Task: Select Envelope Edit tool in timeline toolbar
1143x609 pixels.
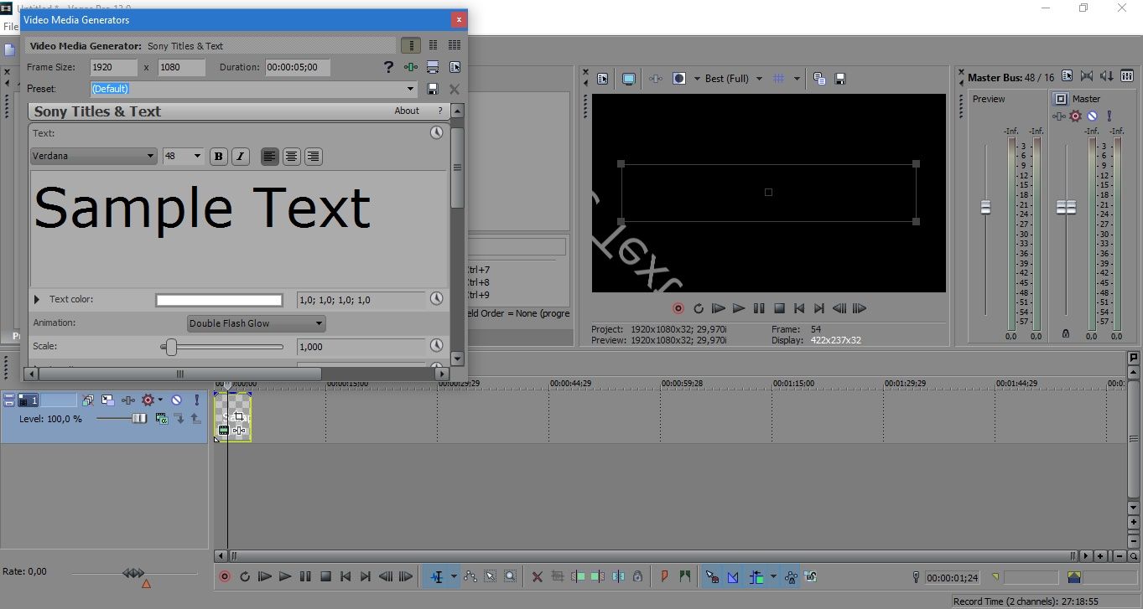Action: pyautogui.click(x=470, y=576)
